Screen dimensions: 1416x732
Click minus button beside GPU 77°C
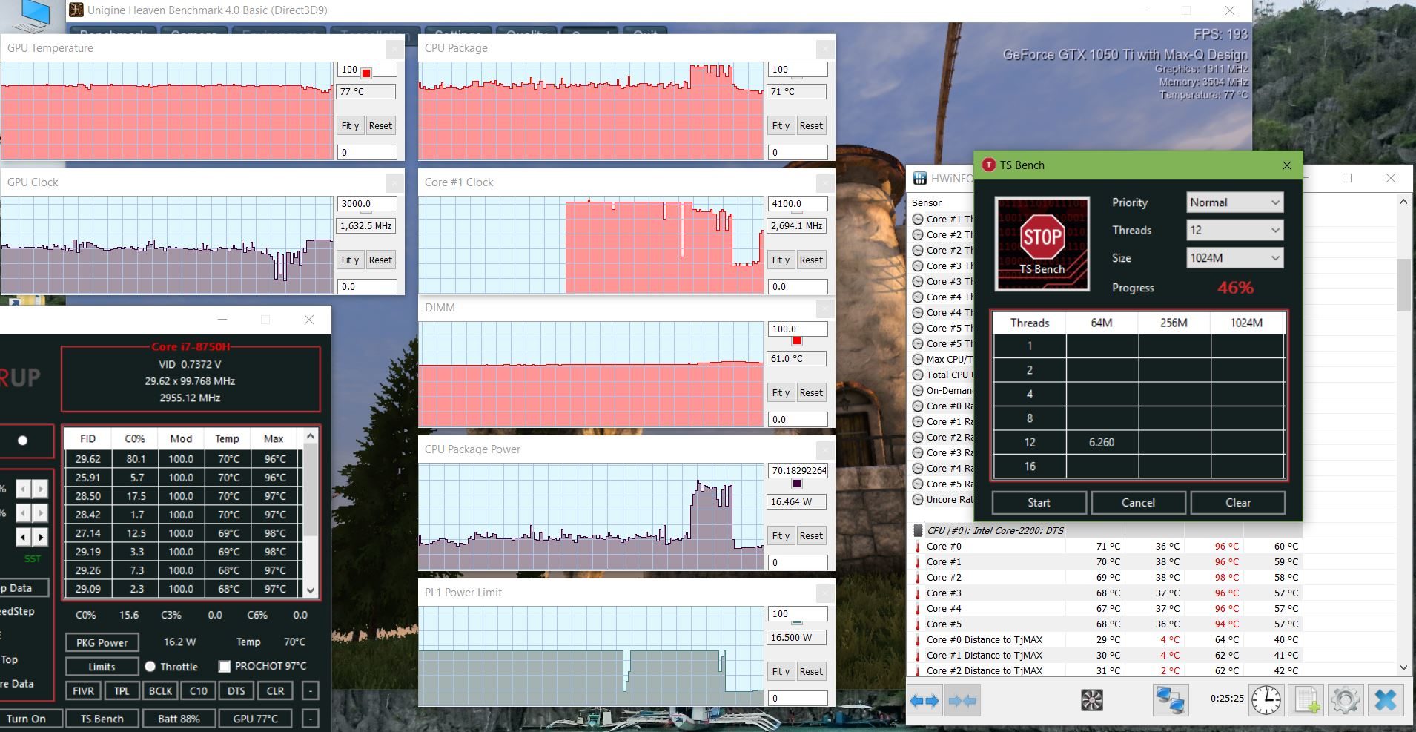311,719
